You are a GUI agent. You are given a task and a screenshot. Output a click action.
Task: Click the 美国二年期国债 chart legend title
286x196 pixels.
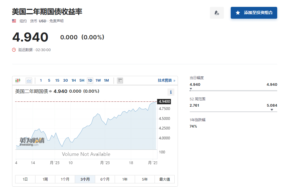32,91
